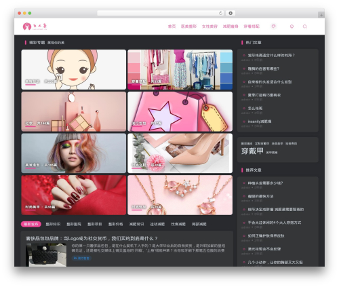Open the cartoon face-washing girl topic card
The image size is (339, 287).
[x=74, y=70]
